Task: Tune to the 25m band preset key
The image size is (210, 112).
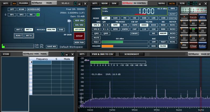Action: click(202, 30)
